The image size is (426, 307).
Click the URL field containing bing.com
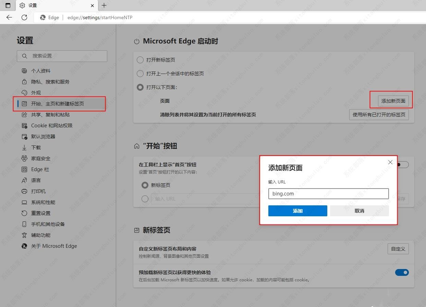[x=328, y=194]
